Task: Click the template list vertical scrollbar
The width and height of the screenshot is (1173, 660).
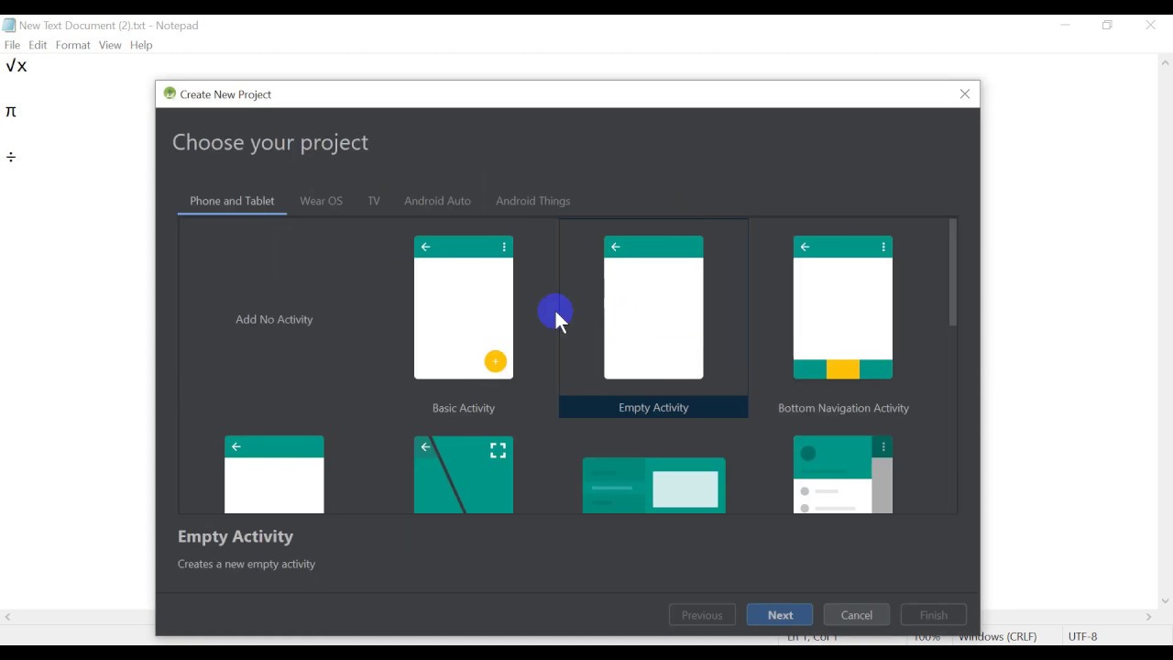Action: pyautogui.click(x=953, y=273)
